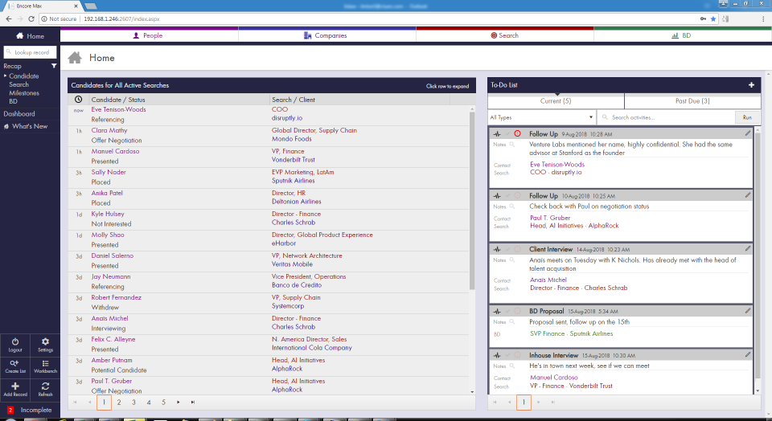The image size is (772, 421).
Task: Open Paul T. Gruber contact in To-Do
Action: click(x=550, y=218)
